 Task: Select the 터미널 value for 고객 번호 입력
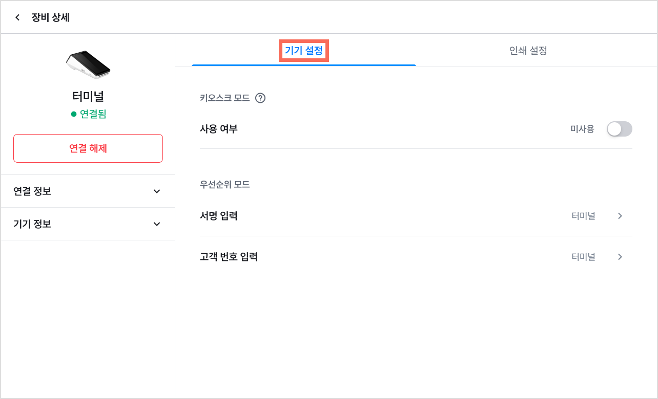coord(583,257)
